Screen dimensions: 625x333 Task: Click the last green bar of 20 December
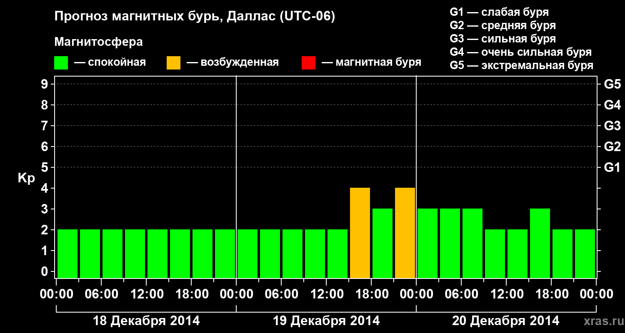585,253
